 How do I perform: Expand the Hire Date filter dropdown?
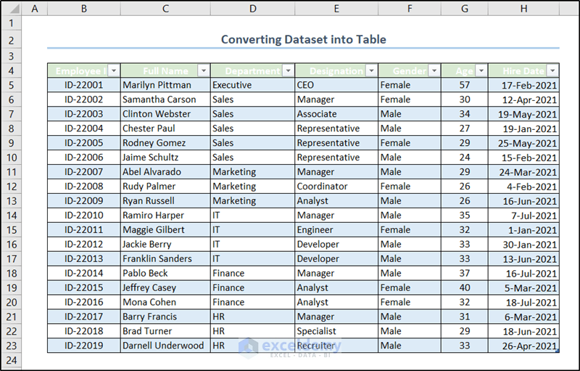point(552,70)
